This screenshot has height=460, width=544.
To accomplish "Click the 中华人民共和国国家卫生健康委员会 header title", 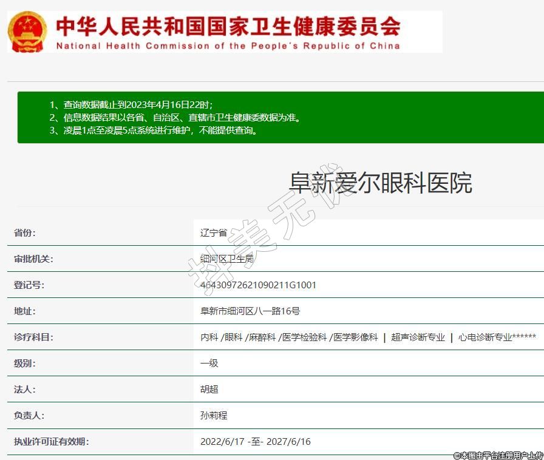I will pos(228,26).
